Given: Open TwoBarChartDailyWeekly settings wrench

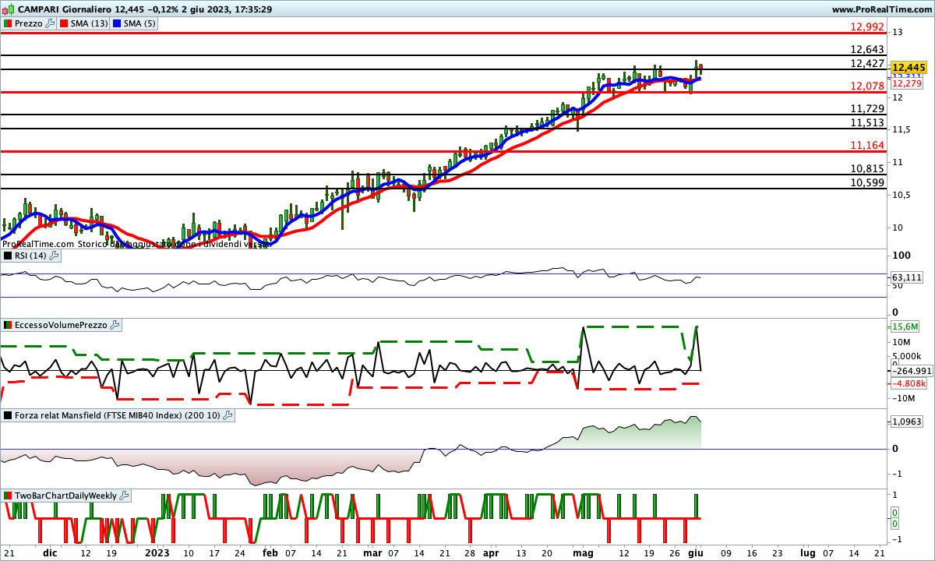Looking at the screenshot, I should (125, 496).
